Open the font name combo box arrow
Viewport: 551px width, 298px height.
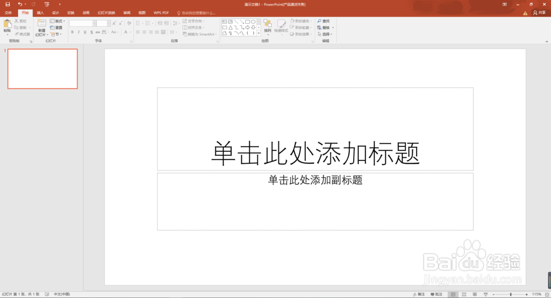(94, 23)
